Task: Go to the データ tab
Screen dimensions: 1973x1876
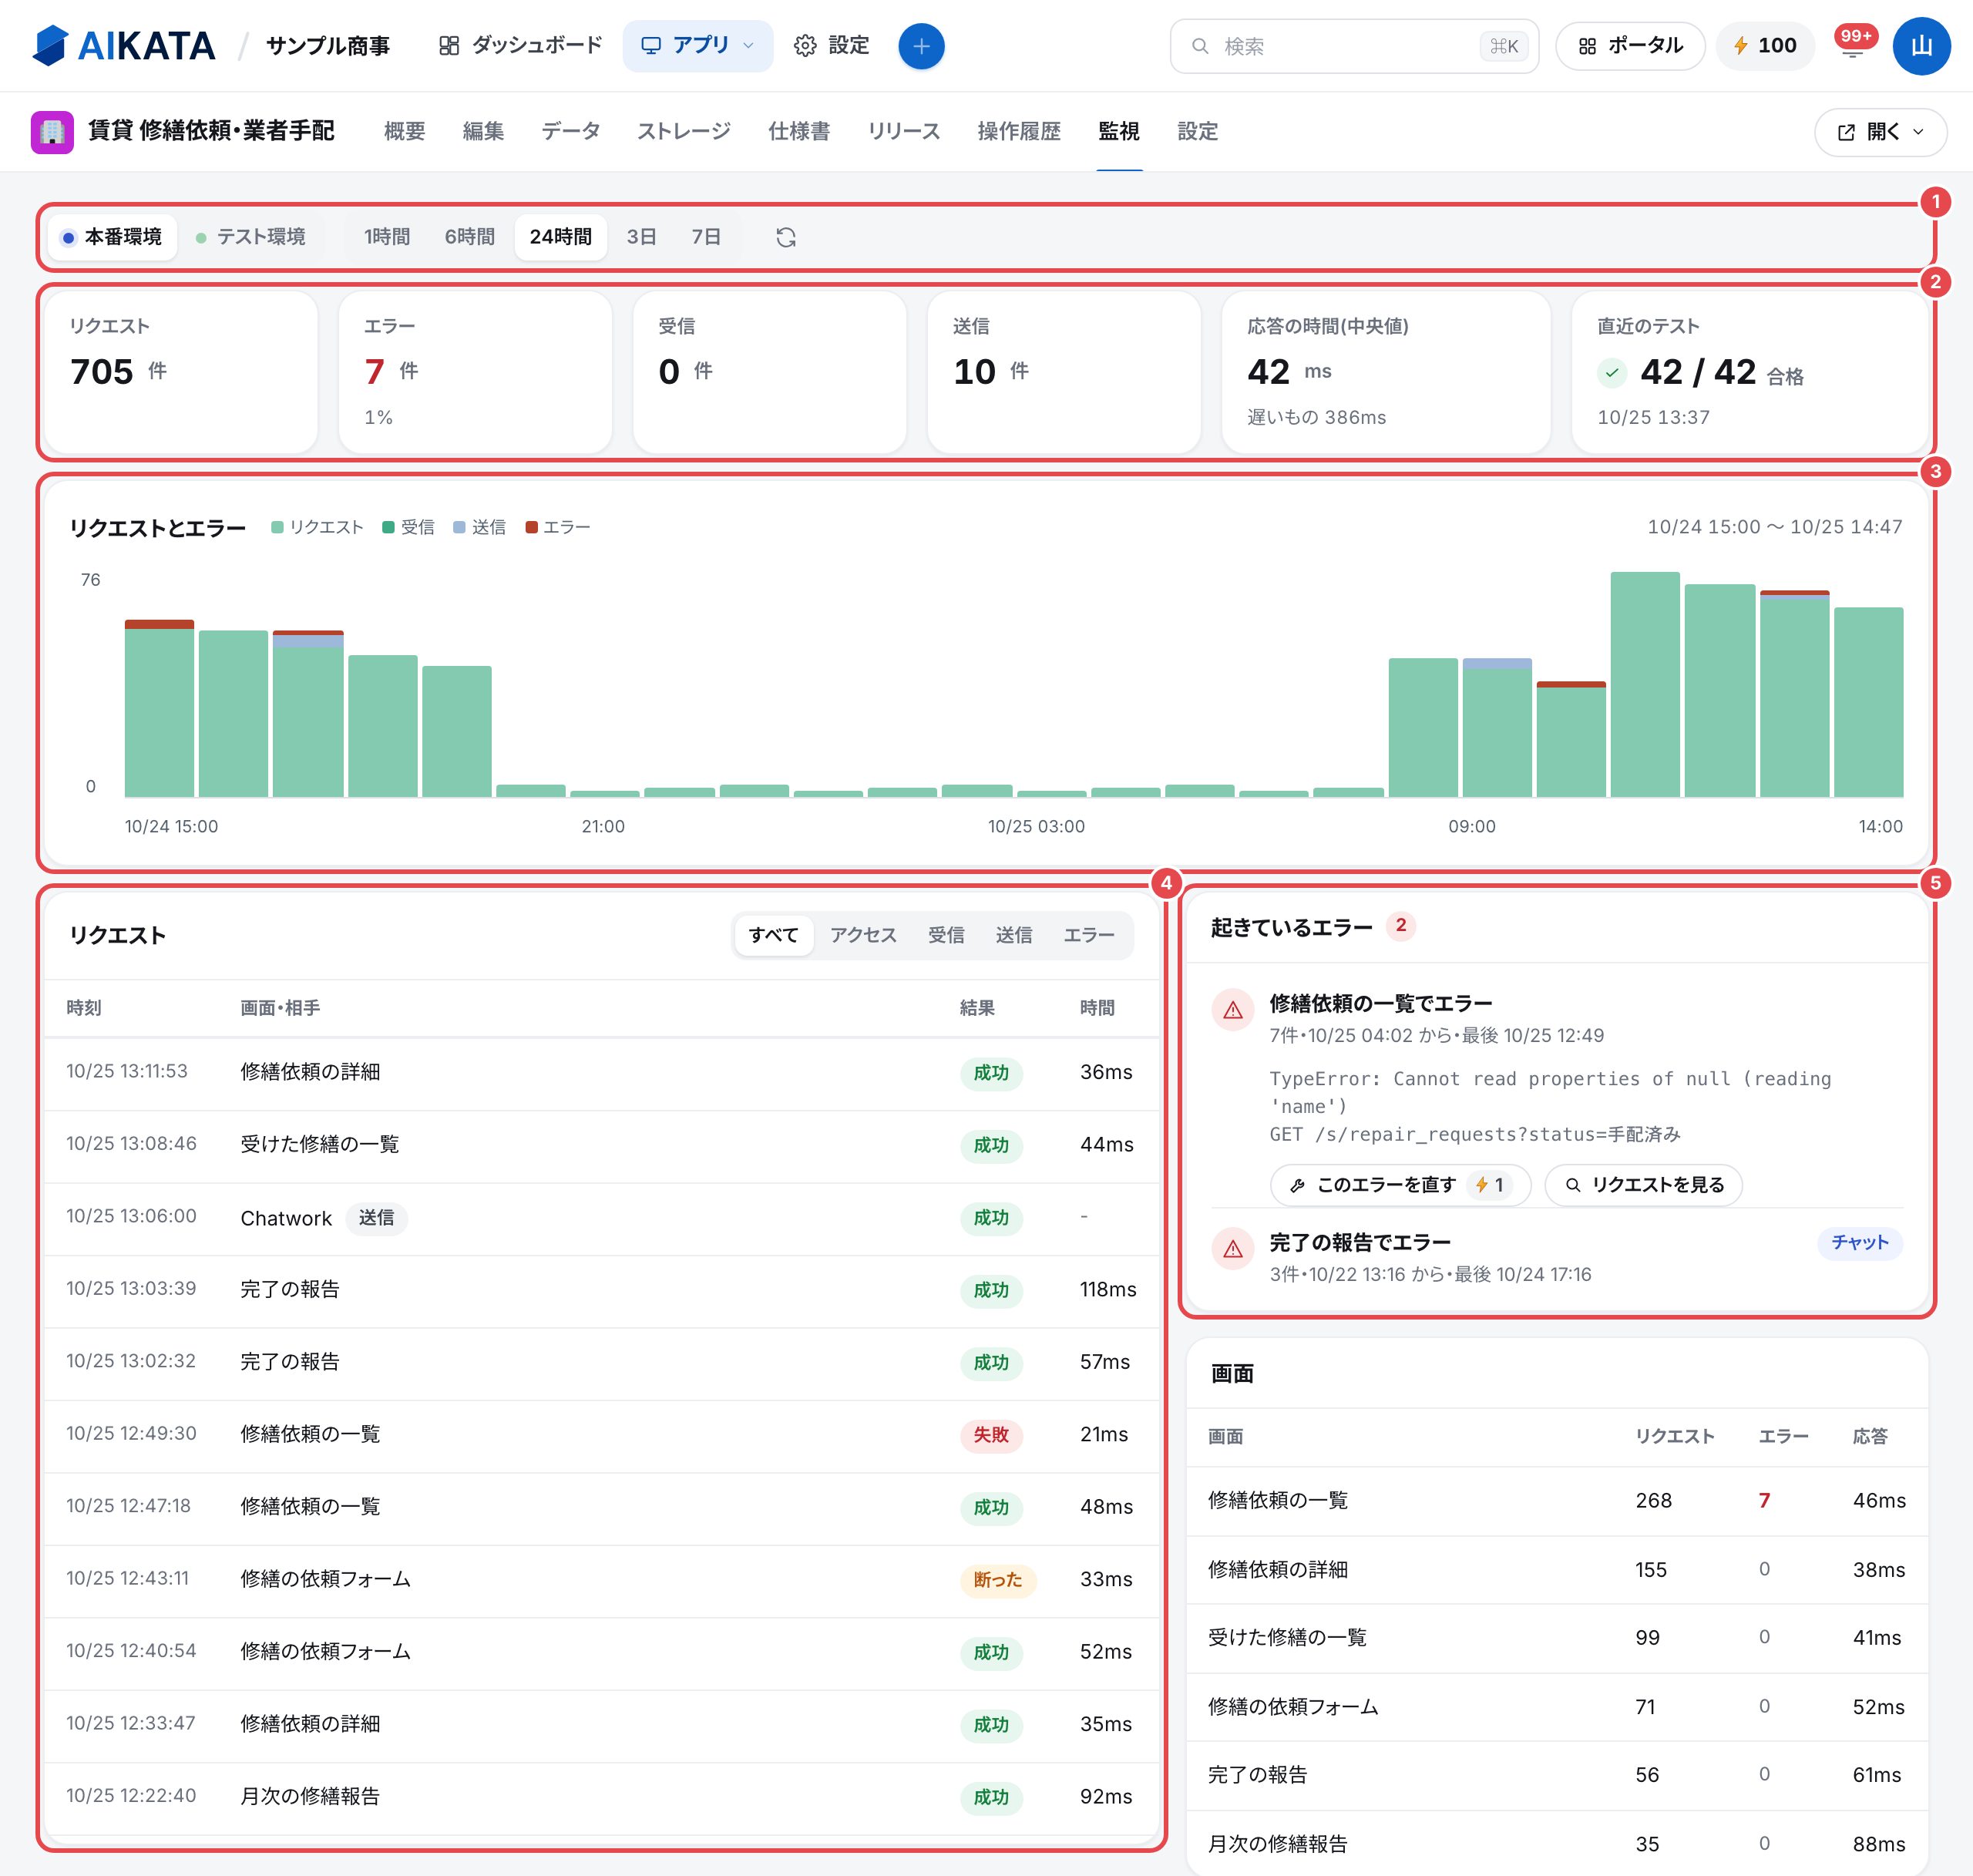Action: tap(570, 132)
